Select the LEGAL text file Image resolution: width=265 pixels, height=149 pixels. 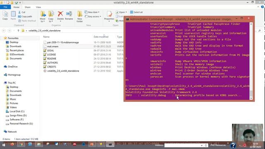coord(49,50)
